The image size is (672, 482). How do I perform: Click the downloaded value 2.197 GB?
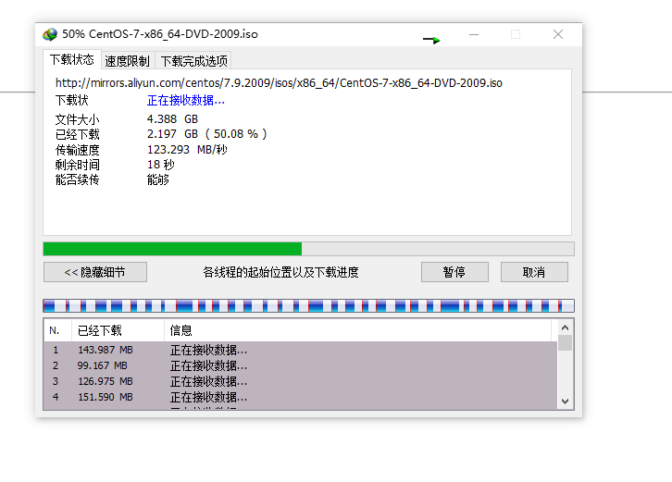point(172,134)
